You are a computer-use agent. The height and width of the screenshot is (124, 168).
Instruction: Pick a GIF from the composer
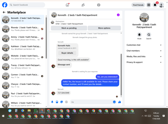[x=67, y=102]
